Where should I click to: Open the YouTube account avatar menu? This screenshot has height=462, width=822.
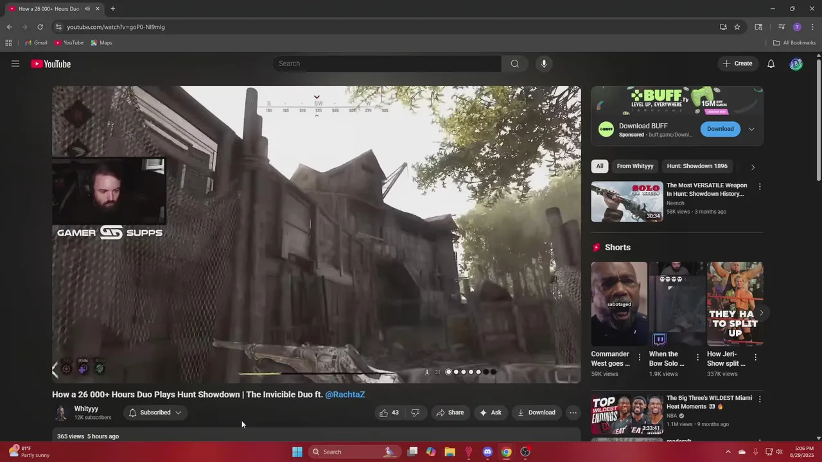(x=796, y=64)
